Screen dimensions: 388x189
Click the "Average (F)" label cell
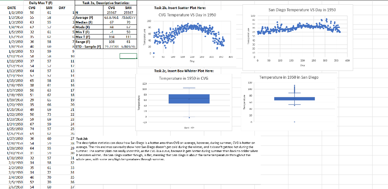point(88,17)
